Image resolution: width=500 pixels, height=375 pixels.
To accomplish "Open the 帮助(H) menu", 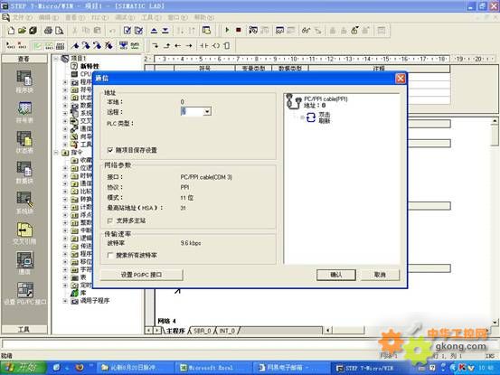I will [x=204, y=17].
